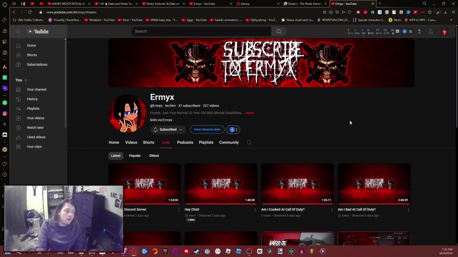Open CapCut from the taskbar
Image resolution: width=458 pixels, height=257 pixels.
(x=259, y=251)
